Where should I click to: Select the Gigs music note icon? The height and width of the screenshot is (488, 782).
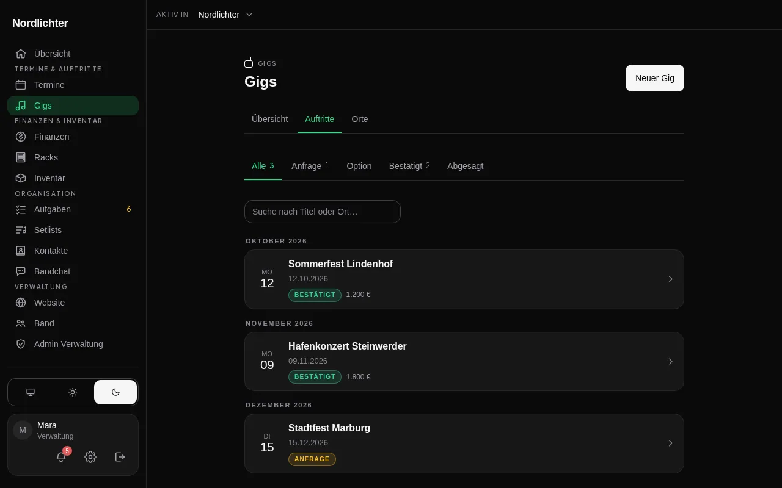[x=21, y=106]
